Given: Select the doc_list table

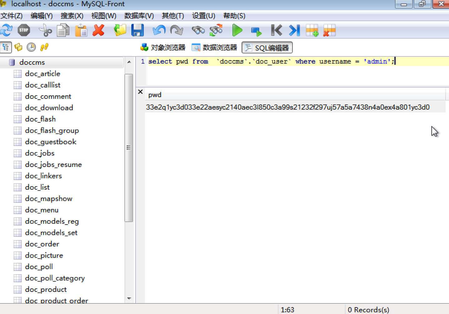Looking at the screenshot, I should pyautogui.click(x=37, y=187).
